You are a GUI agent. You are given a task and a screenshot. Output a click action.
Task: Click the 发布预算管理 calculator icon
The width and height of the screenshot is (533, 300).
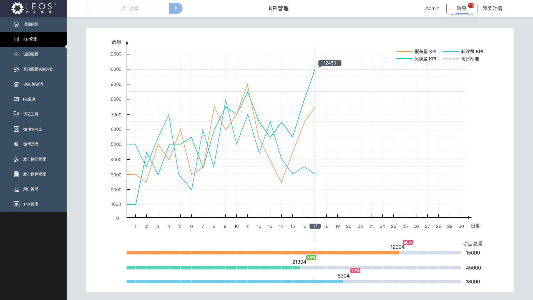click(16, 174)
